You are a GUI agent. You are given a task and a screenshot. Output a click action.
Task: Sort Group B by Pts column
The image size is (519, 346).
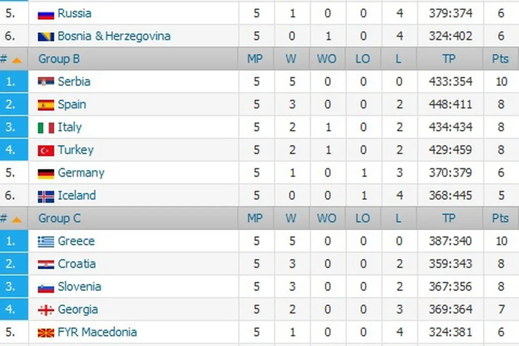pyautogui.click(x=500, y=59)
